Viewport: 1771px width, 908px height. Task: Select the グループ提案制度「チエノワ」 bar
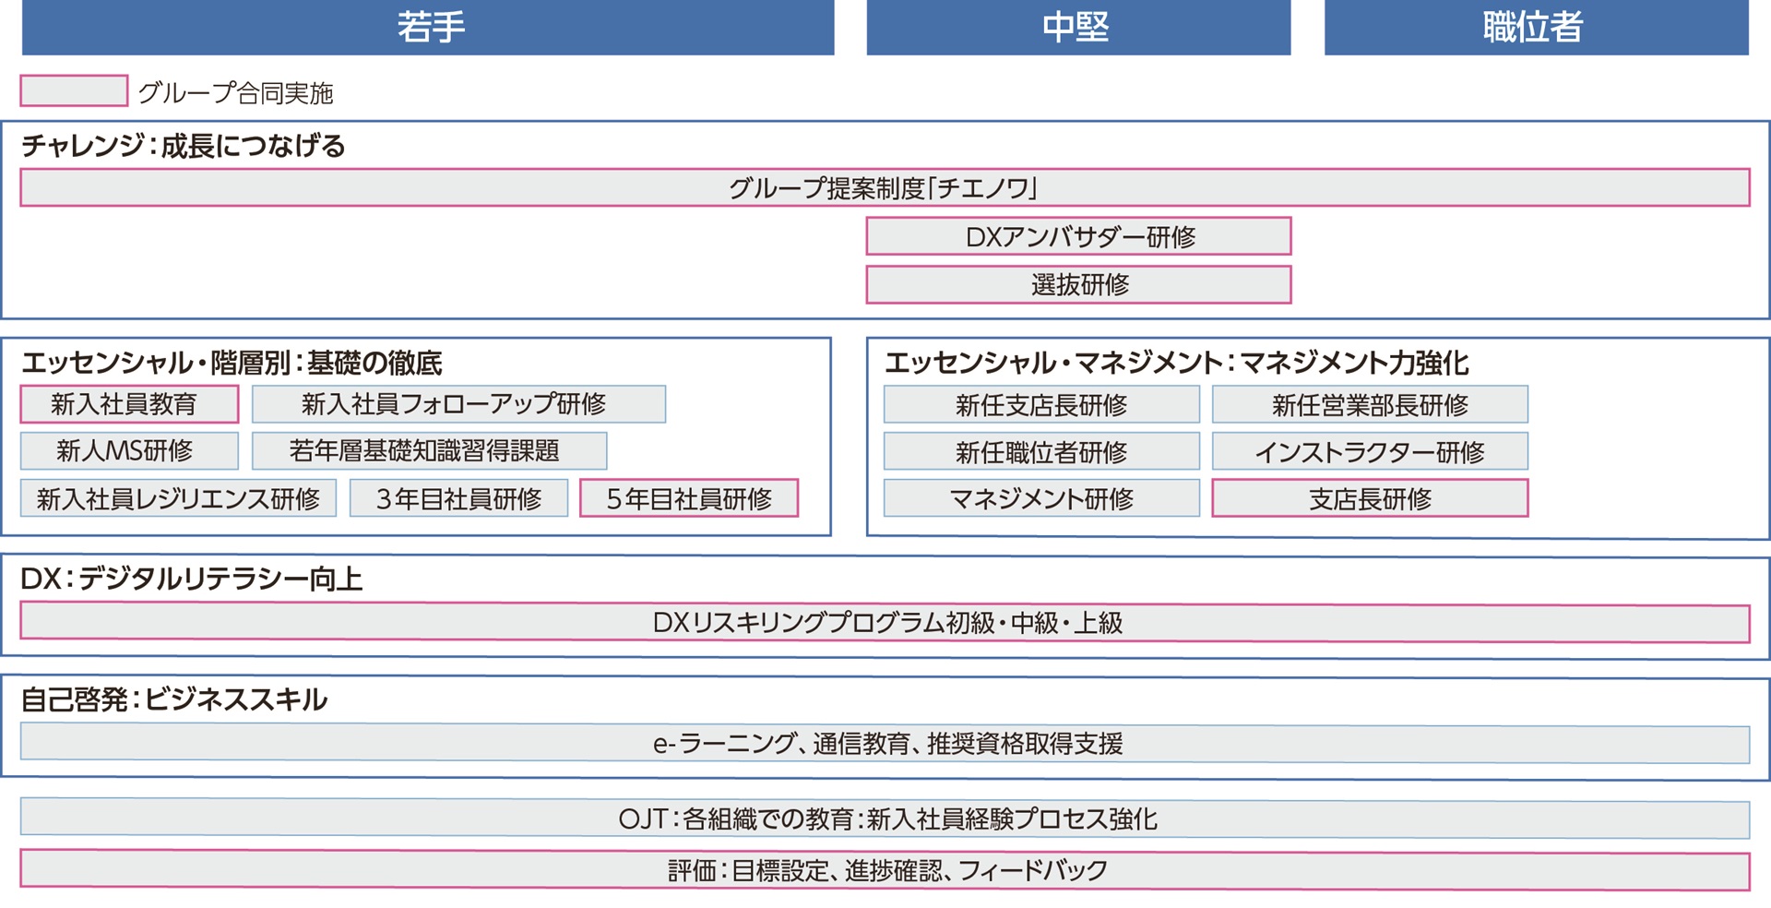pos(884,188)
